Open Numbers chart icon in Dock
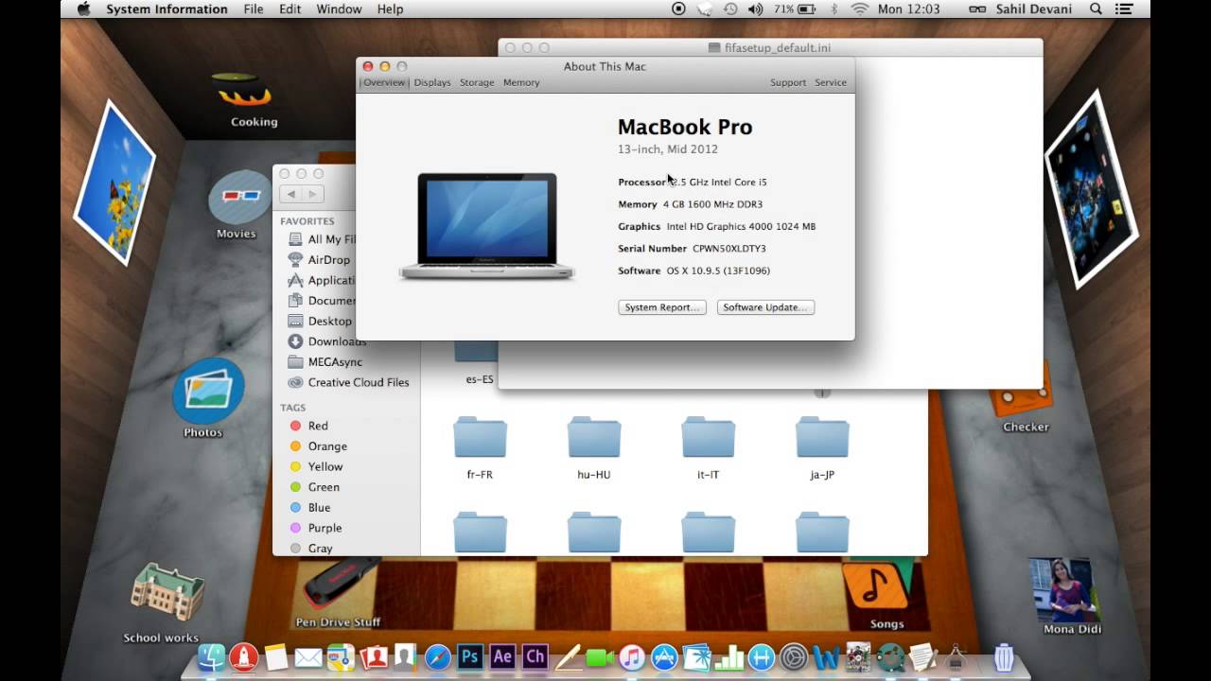The height and width of the screenshot is (681, 1211). 728,657
